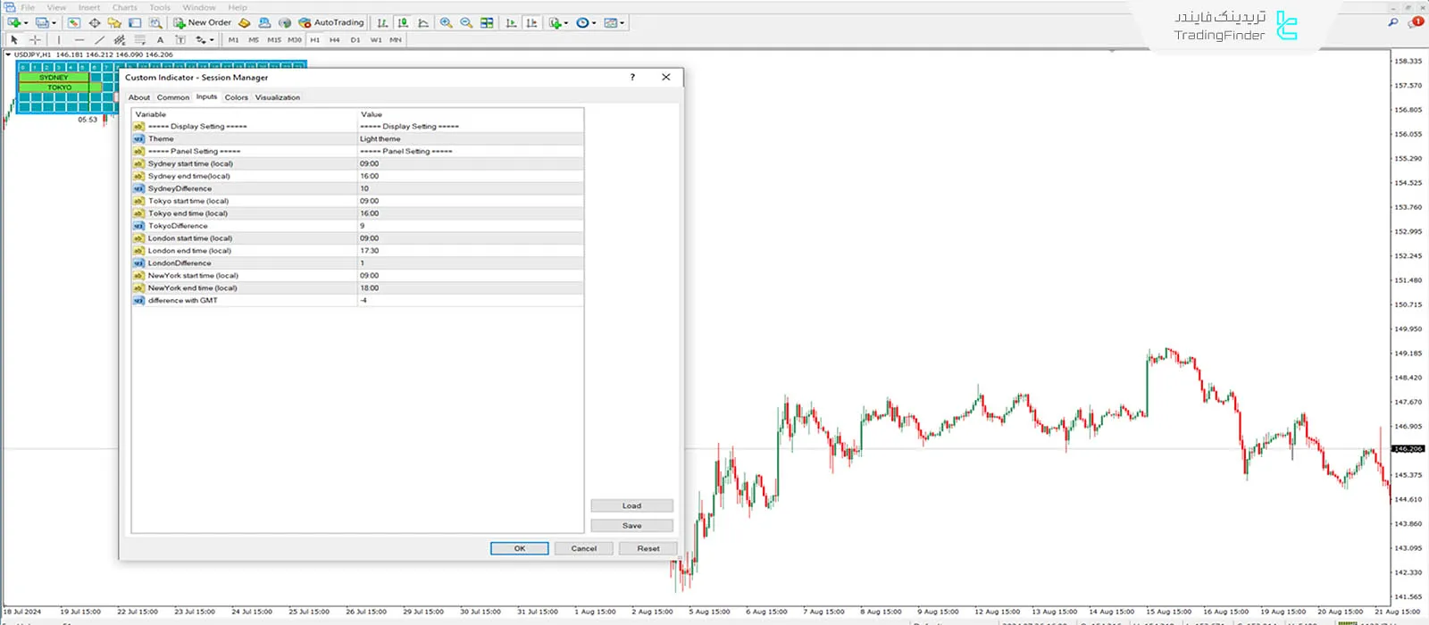Zoom out of the chart
The height and width of the screenshot is (625, 1429).
point(466,22)
